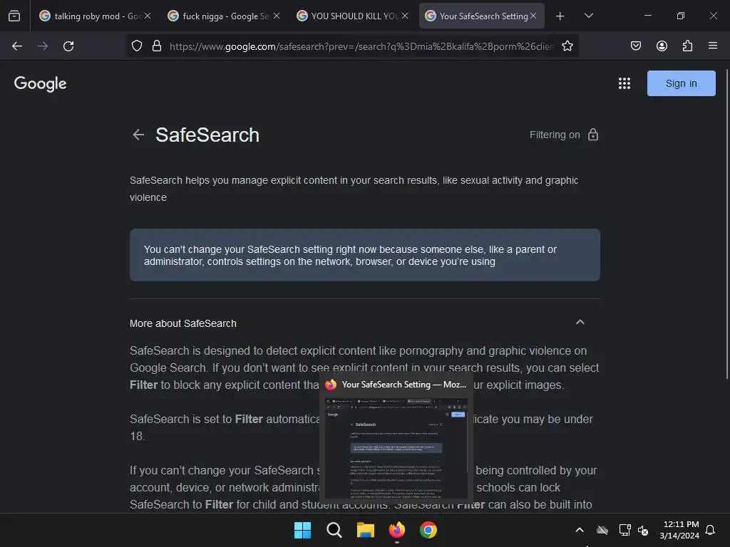Open tracking protection shield icon

click(136, 46)
